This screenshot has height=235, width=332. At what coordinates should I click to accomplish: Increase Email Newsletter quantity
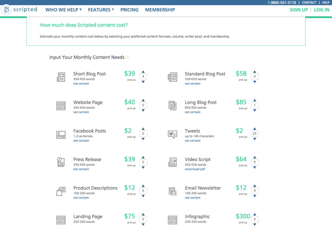pos(255,186)
